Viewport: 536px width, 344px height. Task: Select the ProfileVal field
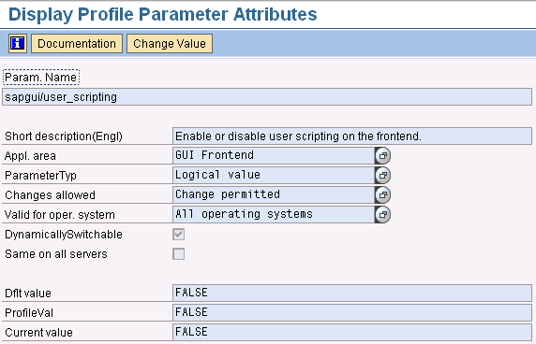[352, 312]
